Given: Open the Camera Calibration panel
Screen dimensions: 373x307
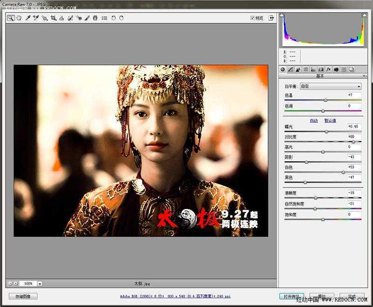Looking at the screenshot, I should tap(336, 69).
